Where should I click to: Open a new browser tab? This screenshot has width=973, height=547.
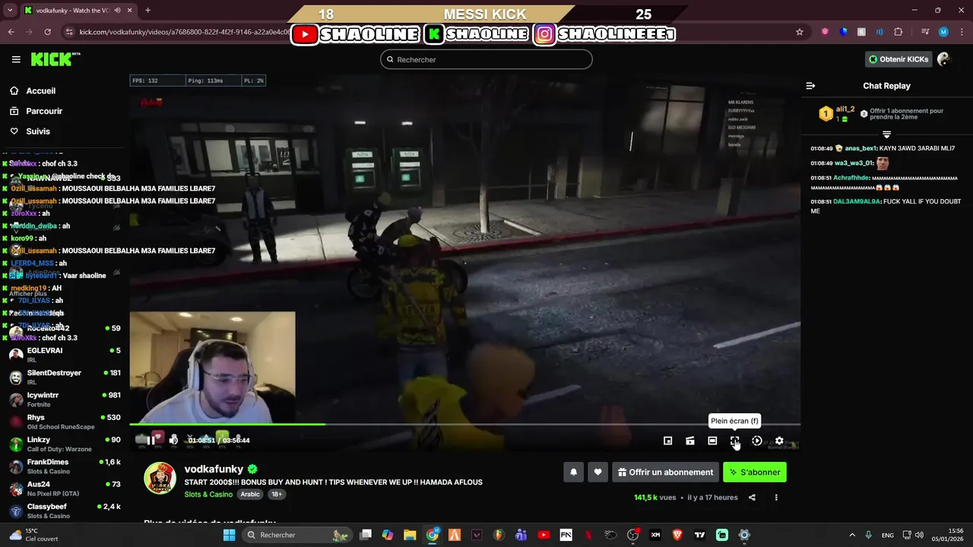click(147, 10)
